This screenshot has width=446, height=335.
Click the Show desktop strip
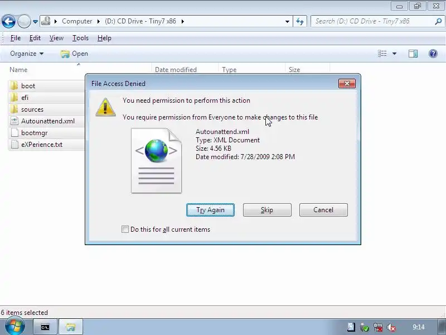[x=442, y=327]
